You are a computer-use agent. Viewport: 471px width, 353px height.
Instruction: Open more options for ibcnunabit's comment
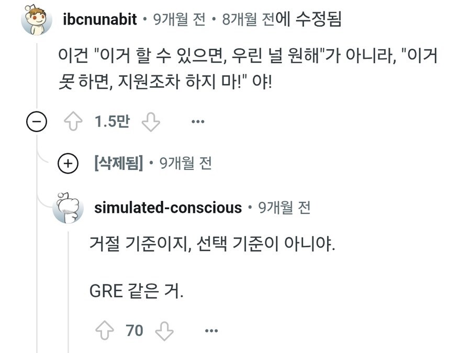pyautogui.click(x=197, y=122)
